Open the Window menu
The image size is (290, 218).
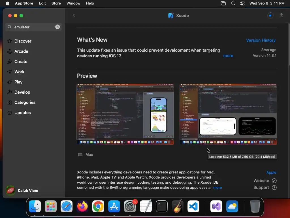point(73,3)
